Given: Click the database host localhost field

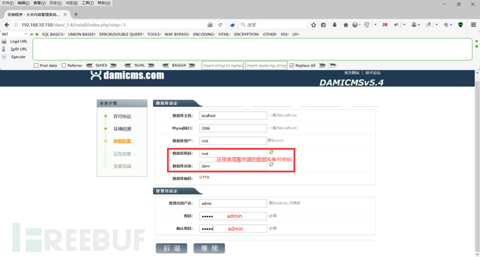Looking at the screenshot, I should (233, 115).
